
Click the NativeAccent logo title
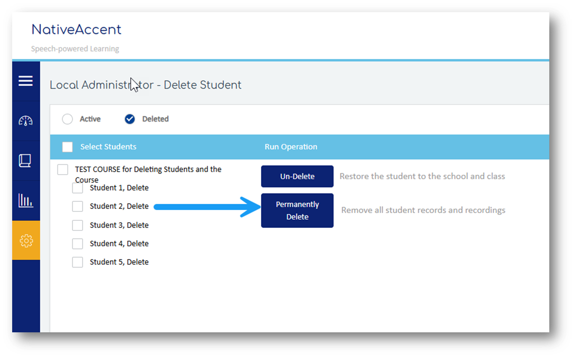(76, 30)
